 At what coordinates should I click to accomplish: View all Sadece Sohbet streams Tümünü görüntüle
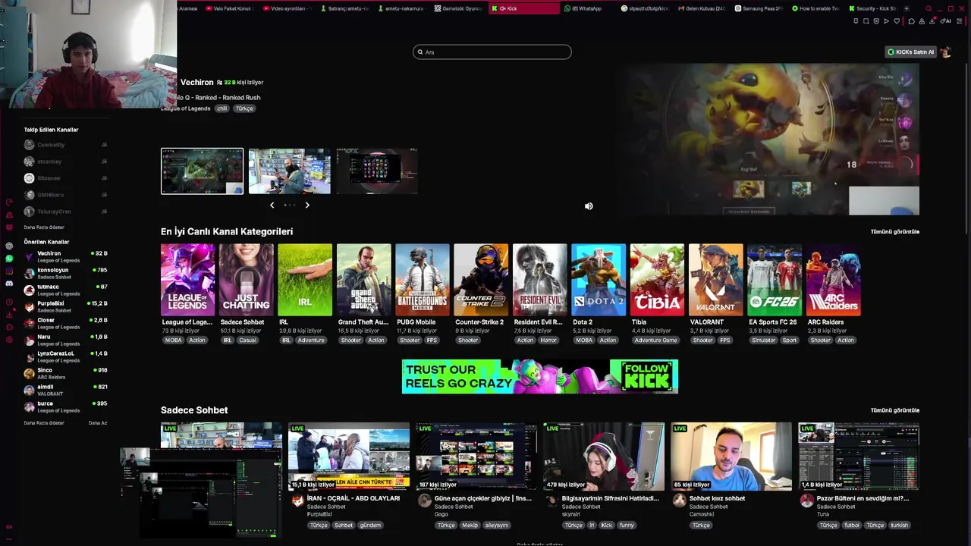[x=895, y=410]
